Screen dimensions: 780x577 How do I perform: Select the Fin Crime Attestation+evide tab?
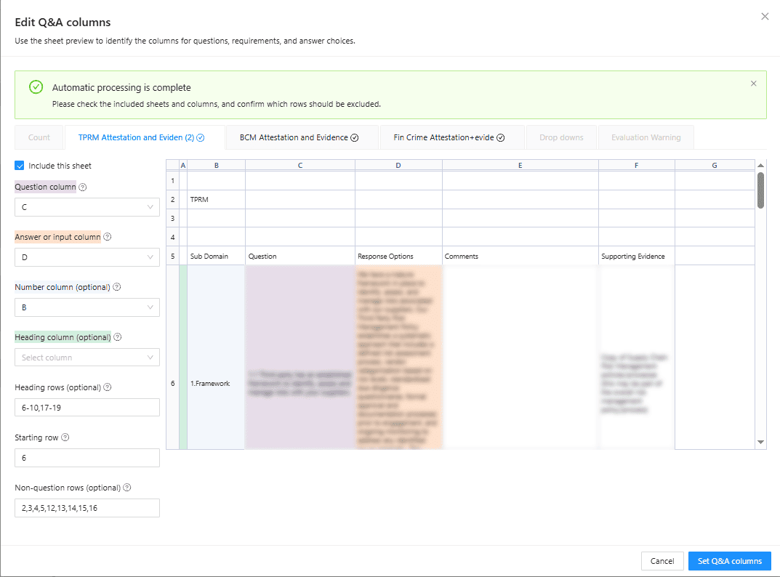click(x=443, y=137)
